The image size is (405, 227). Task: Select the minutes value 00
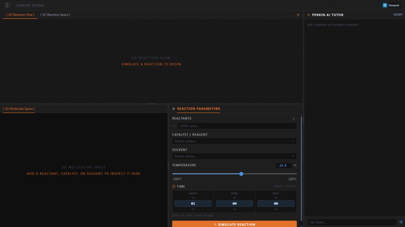click(234, 203)
